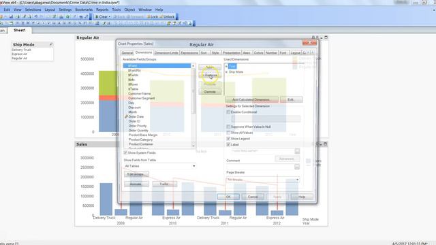Screen dimensions: 436x245
Task: Click the Save icon in the toolbar
Action: pyautogui.click(x=11, y=17)
